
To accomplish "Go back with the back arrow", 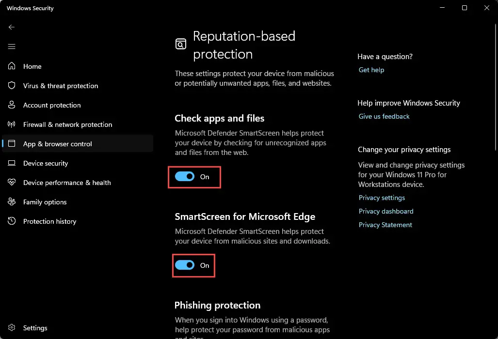I will point(12,27).
